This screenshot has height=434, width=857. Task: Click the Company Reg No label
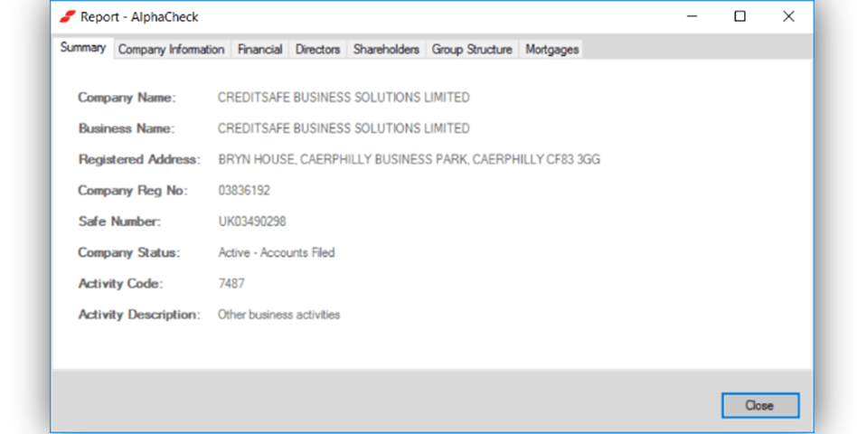click(133, 191)
